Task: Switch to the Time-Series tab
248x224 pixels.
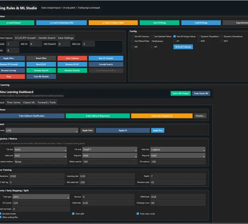Action: click(14, 102)
